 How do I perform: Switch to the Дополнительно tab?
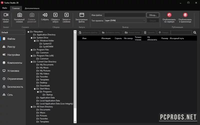(x=32, y=8)
